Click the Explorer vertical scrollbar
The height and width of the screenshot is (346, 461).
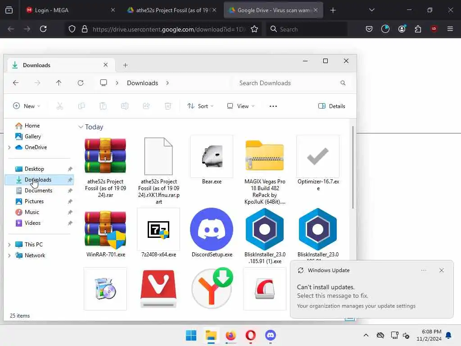point(353,168)
